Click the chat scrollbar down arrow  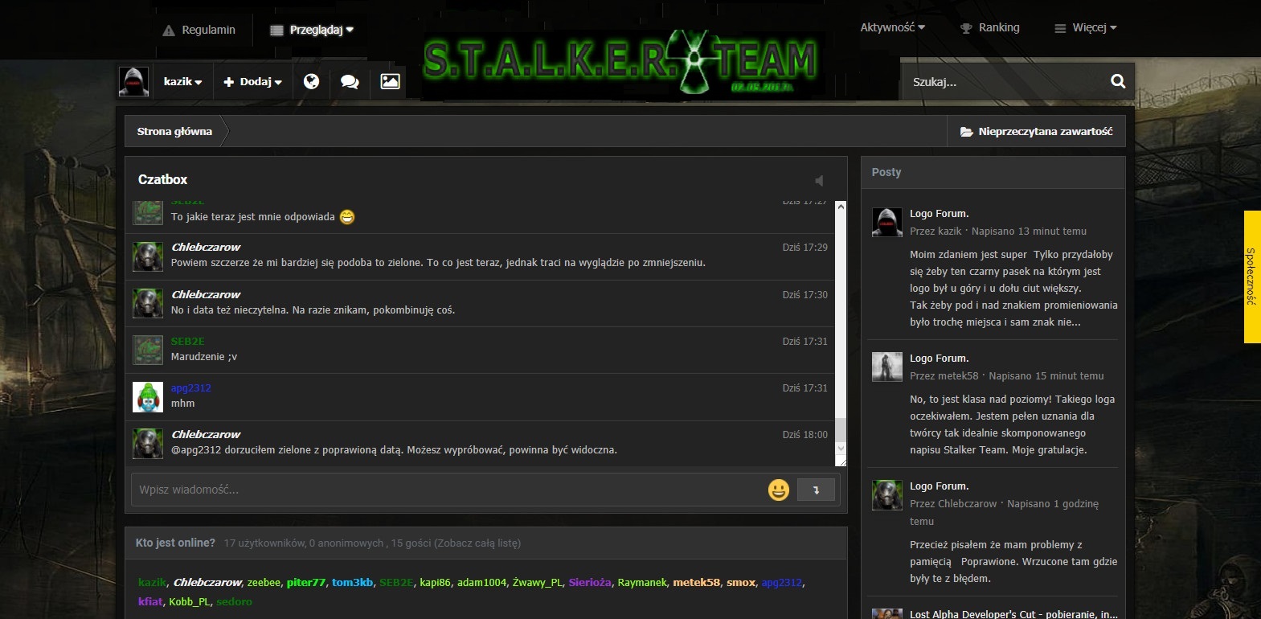coord(841,448)
